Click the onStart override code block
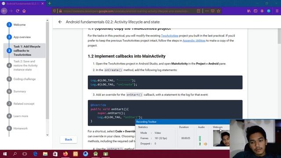 pyautogui.click(x=165, y=113)
